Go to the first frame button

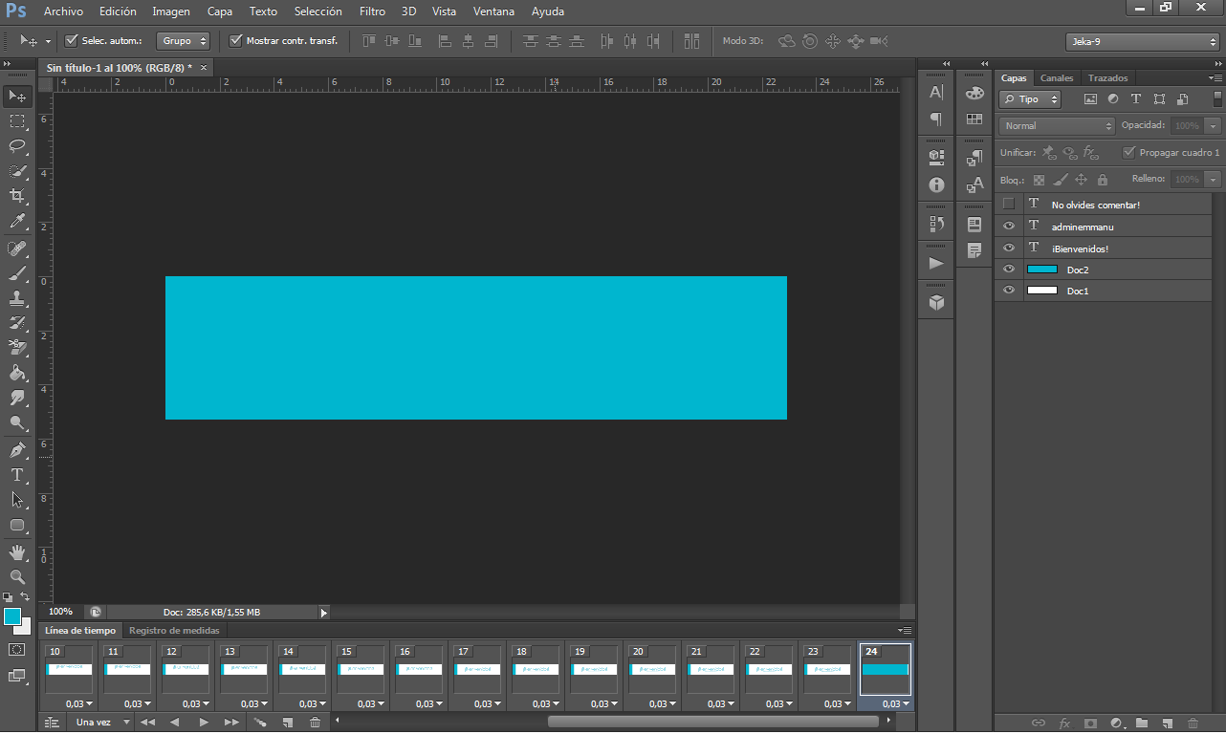click(x=147, y=723)
